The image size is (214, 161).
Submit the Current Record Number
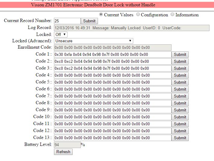89,21
